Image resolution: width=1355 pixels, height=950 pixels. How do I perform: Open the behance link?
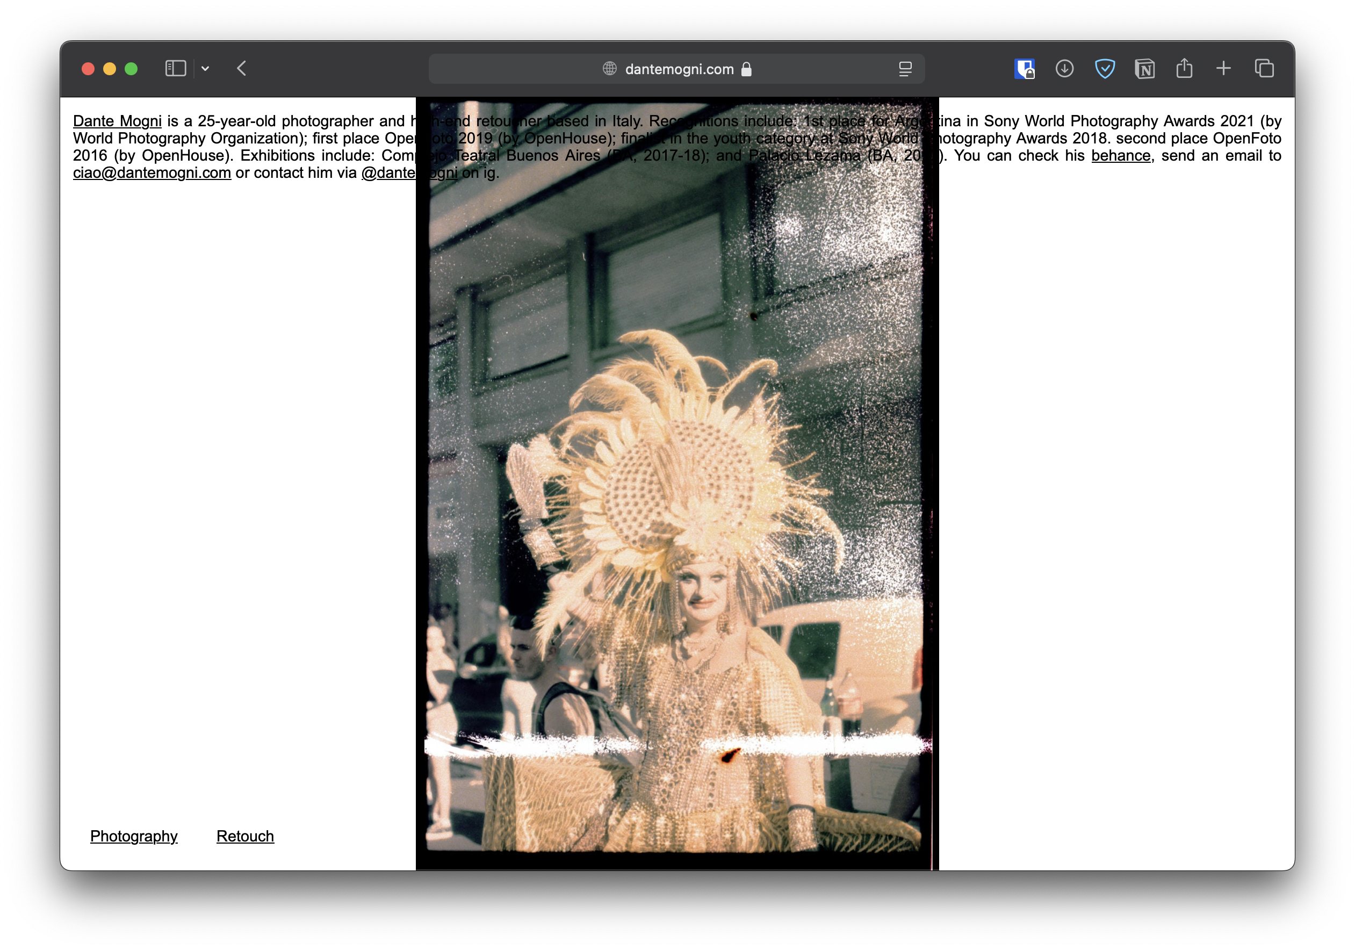click(x=1121, y=156)
